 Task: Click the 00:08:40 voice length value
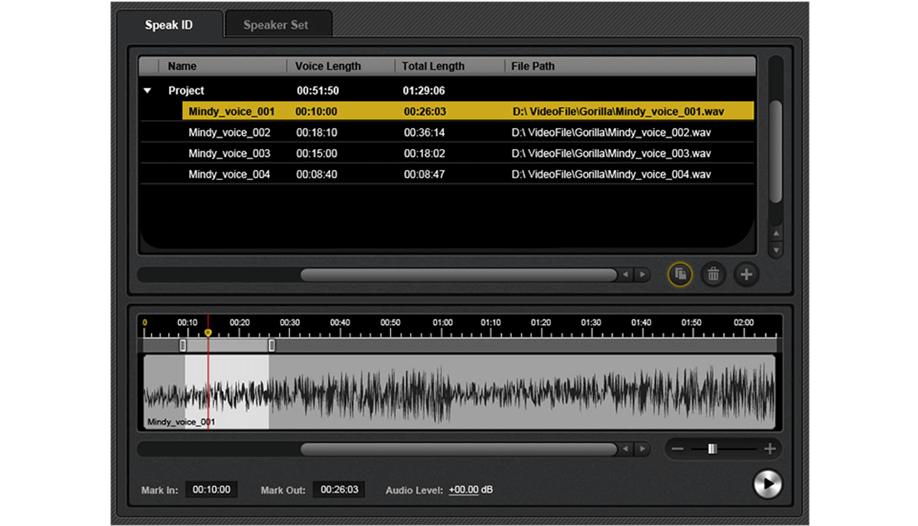317,174
